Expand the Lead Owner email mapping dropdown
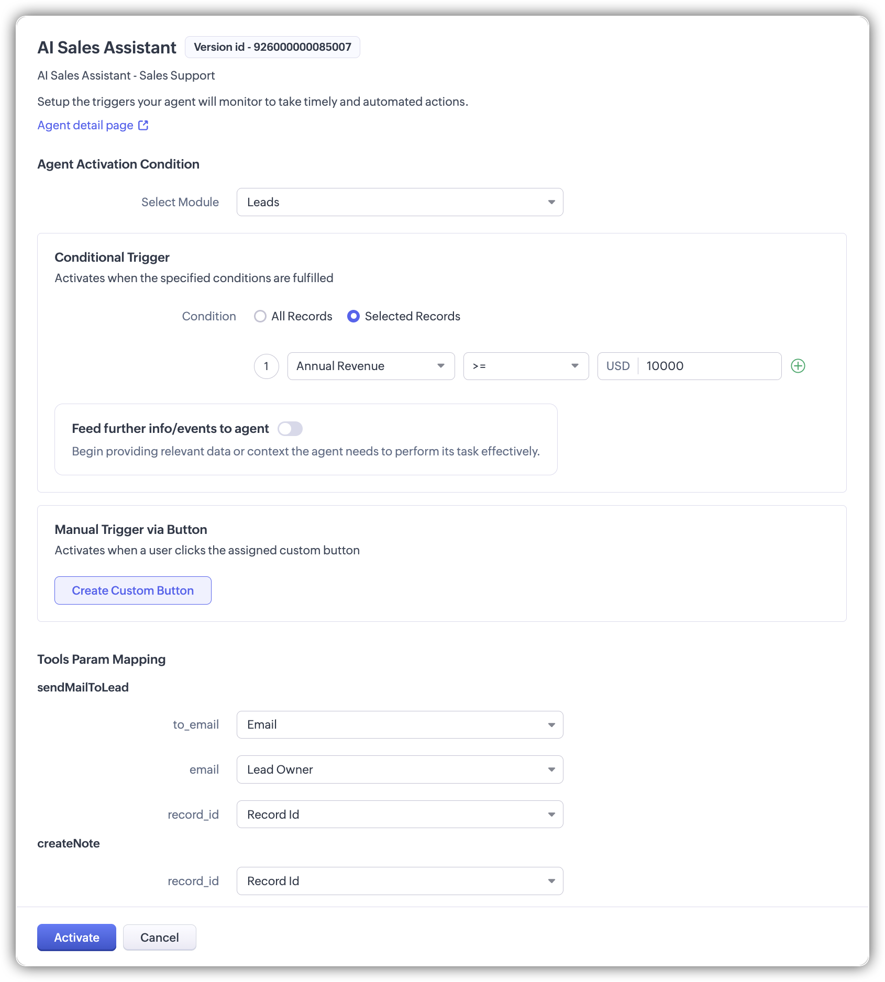 click(x=400, y=769)
